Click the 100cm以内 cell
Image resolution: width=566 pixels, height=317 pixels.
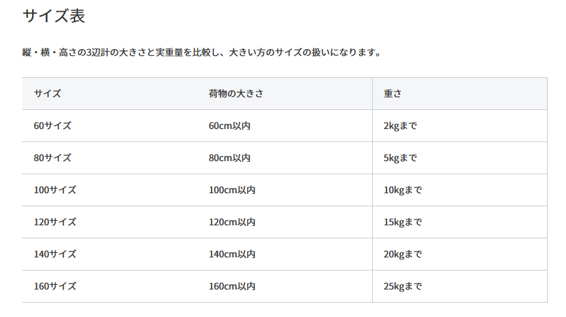[232, 190]
